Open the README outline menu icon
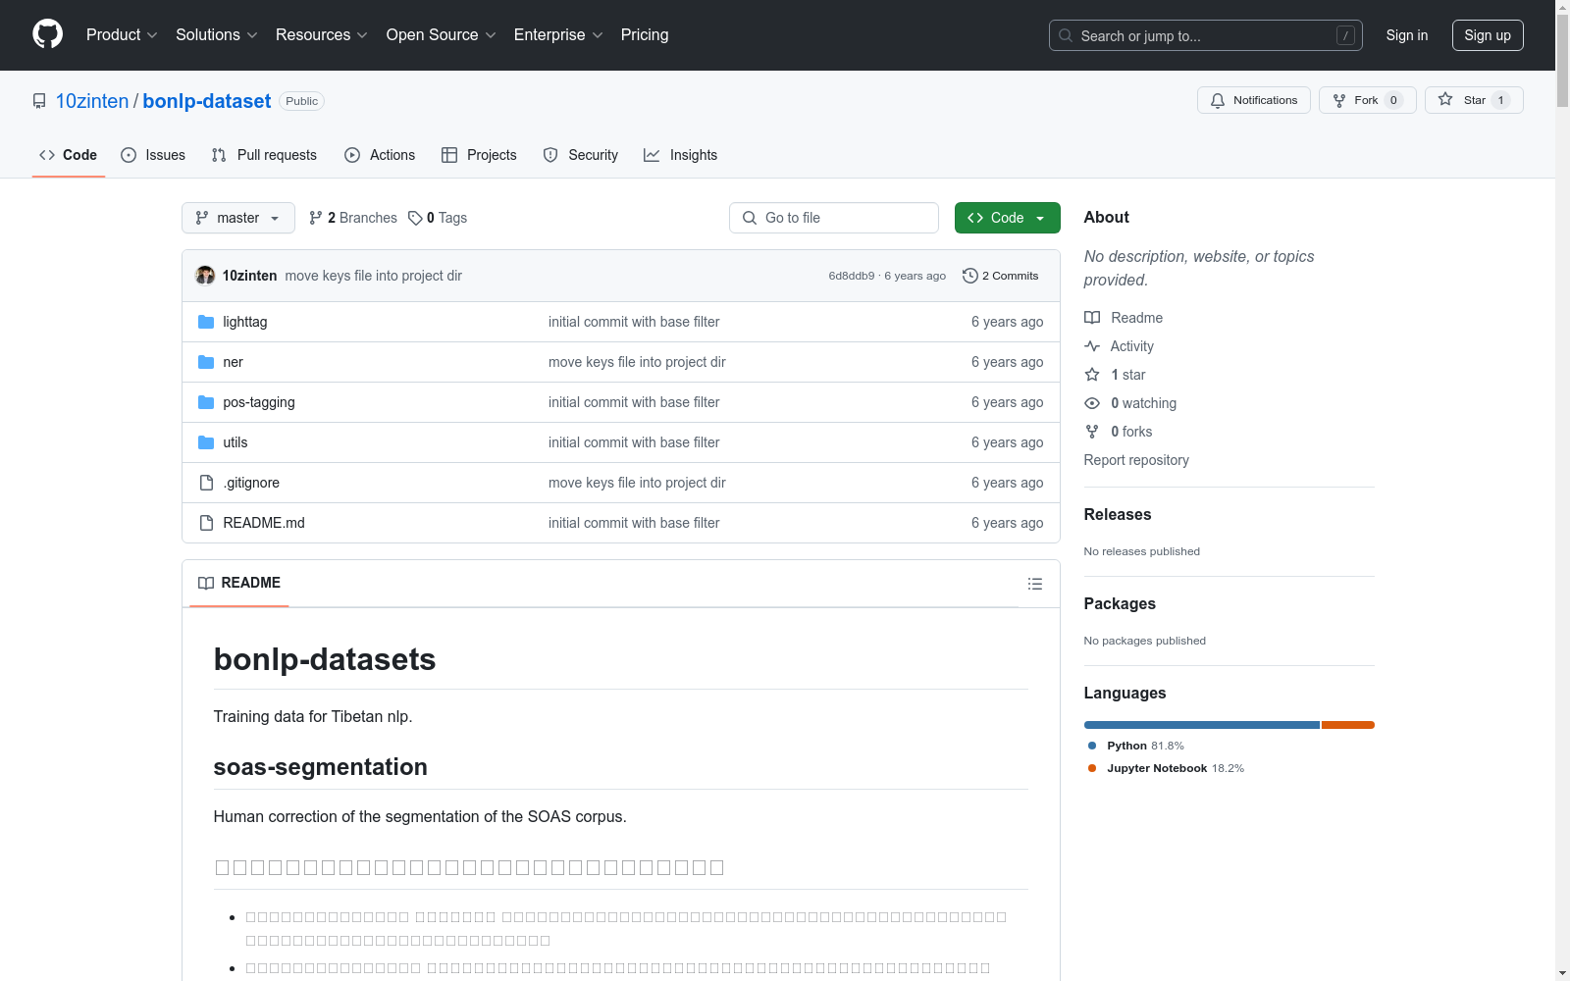The height and width of the screenshot is (981, 1570). [x=1034, y=584]
